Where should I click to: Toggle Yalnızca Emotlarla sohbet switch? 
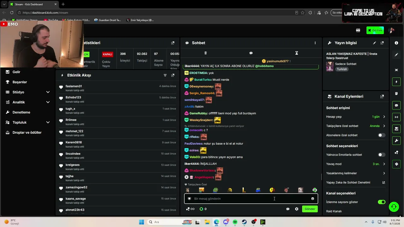pyautogui.click(x=382, y=155)
